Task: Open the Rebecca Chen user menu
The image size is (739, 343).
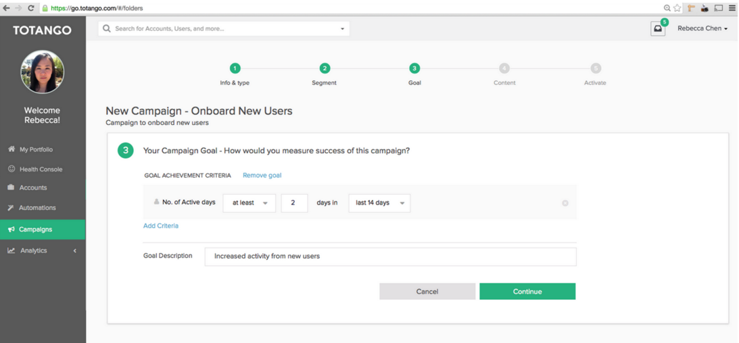Action: click(x=702, y=29)
